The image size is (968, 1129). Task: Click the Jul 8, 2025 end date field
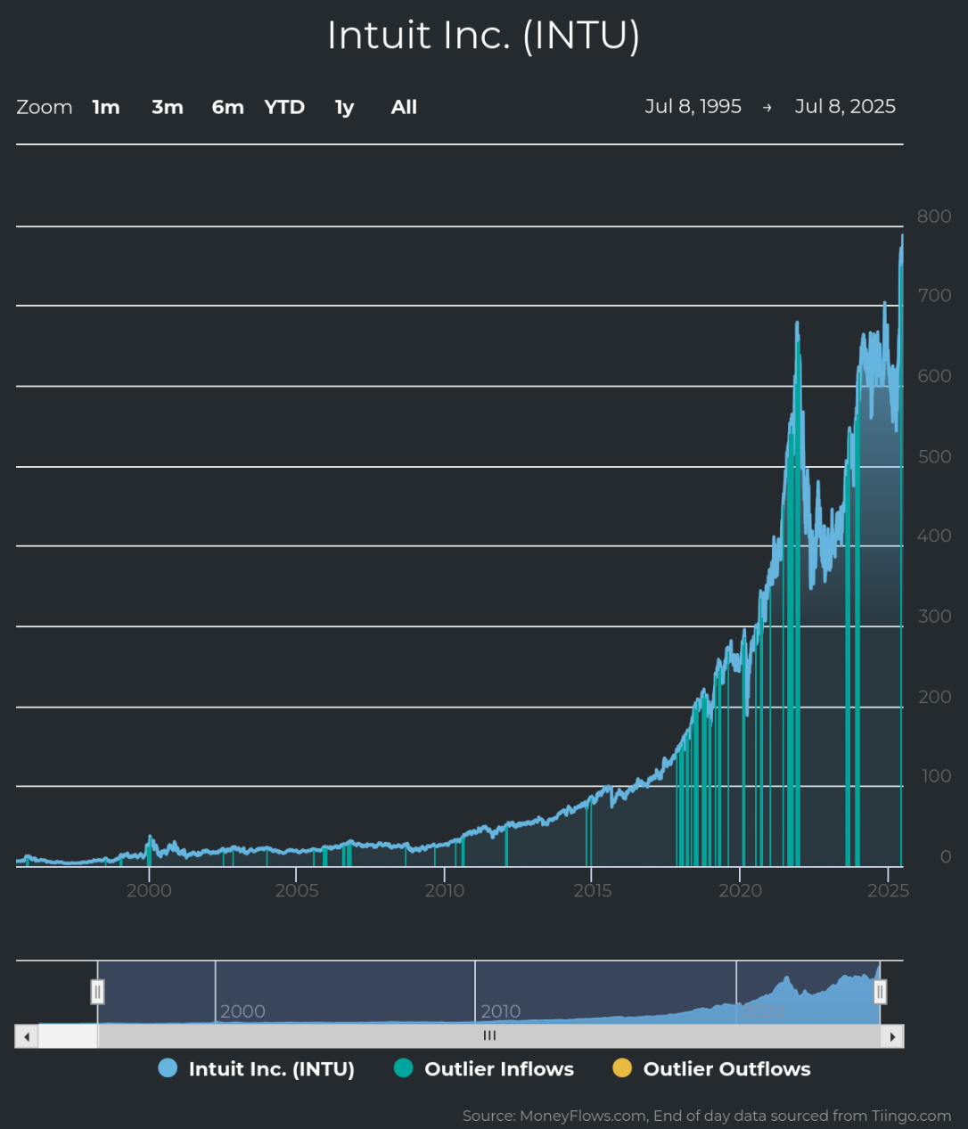coord(845,107)
